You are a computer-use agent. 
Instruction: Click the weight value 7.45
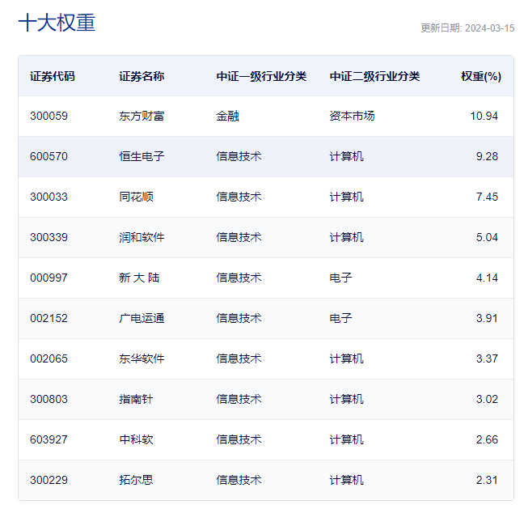487,197
